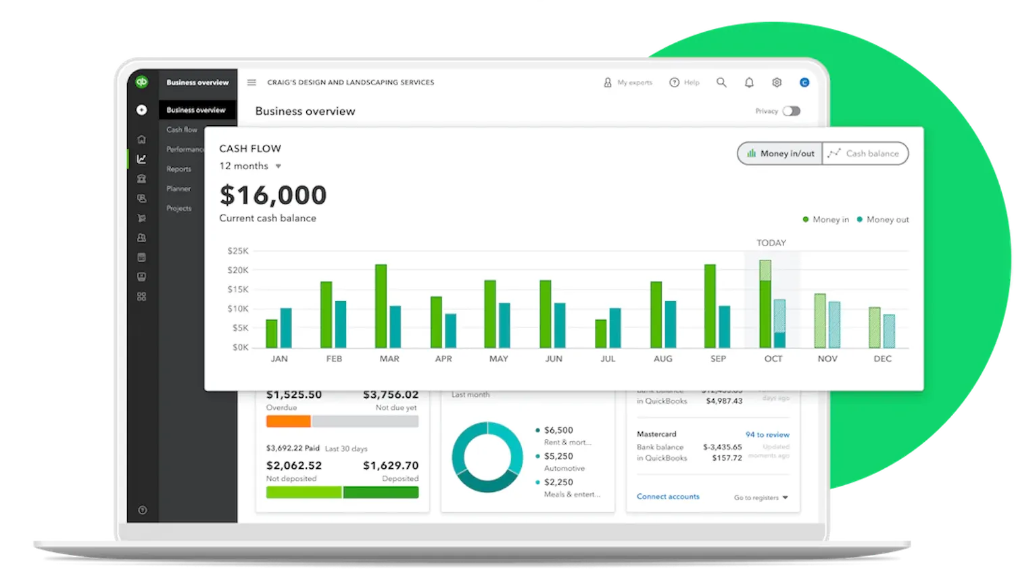Click the $3,692.22 Paid label
The width and height of the screenshot is (1014, 569).
[293, 448]
